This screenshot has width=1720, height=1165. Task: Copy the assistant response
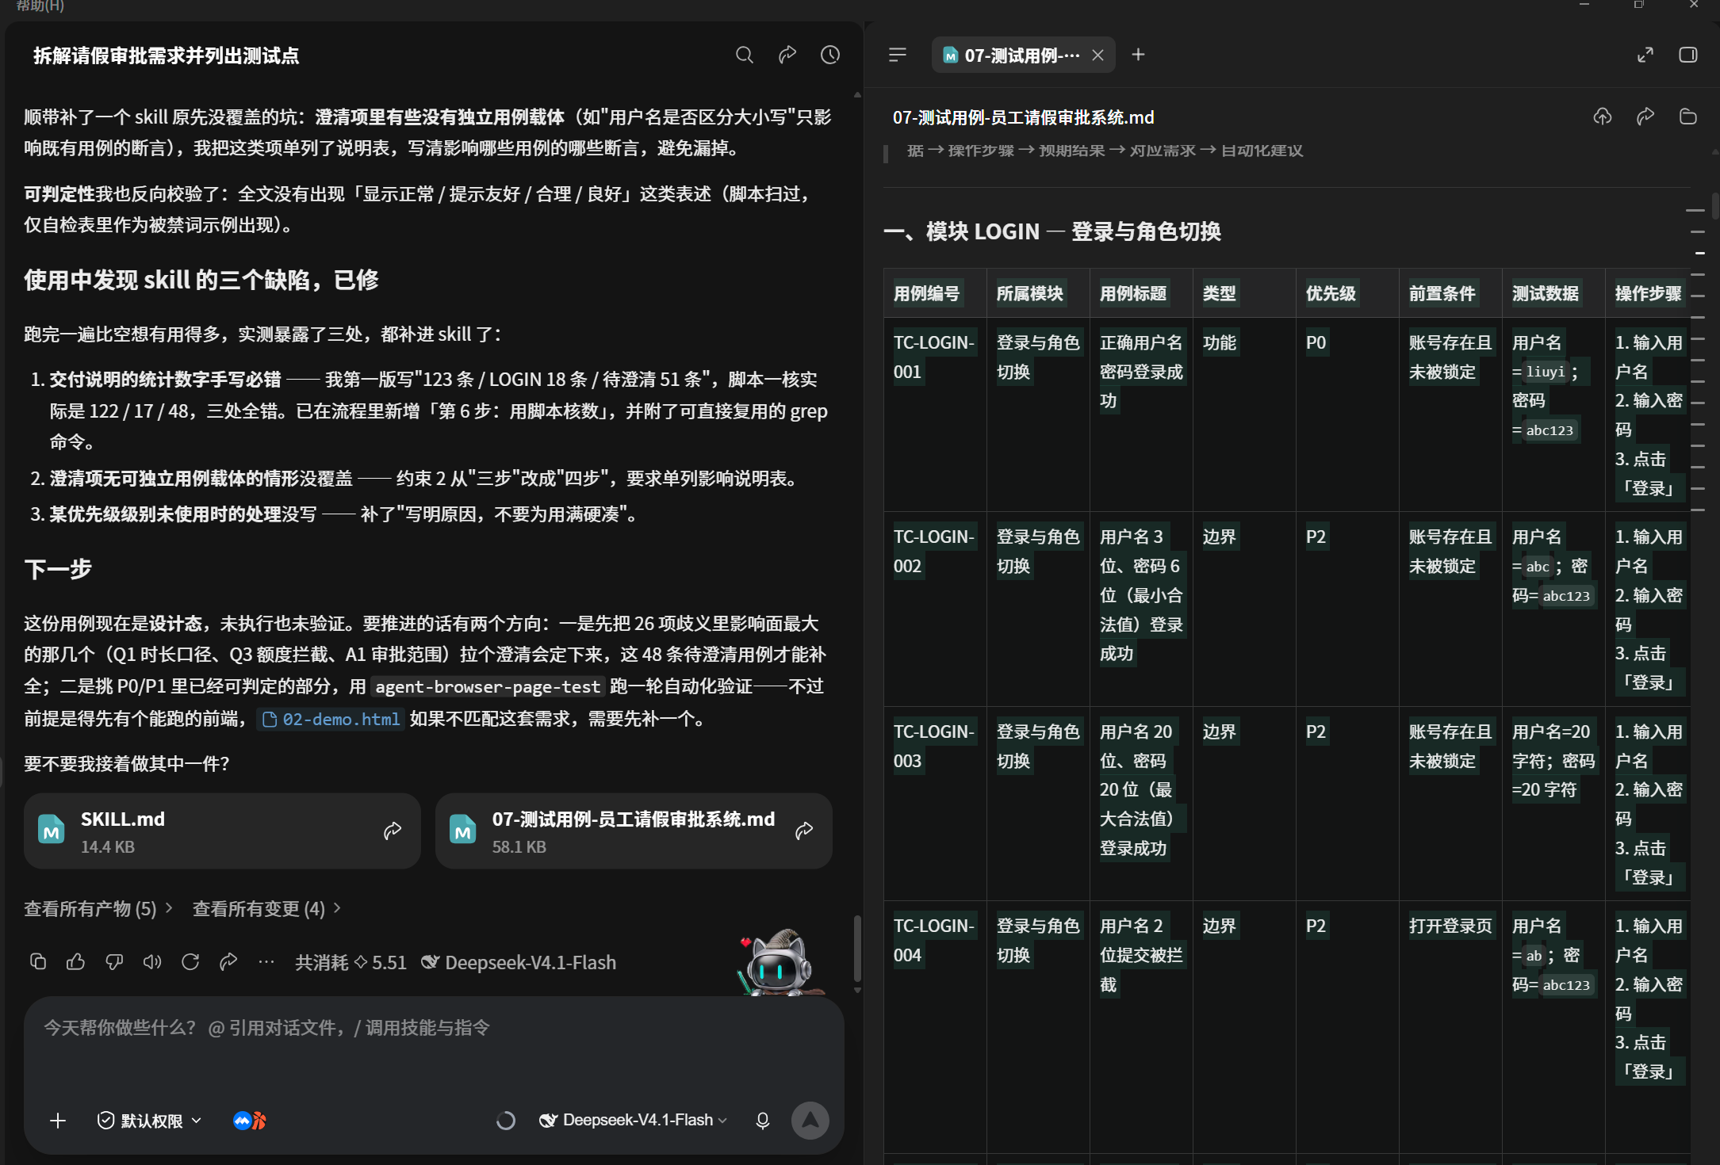click(x=38, y=961)
